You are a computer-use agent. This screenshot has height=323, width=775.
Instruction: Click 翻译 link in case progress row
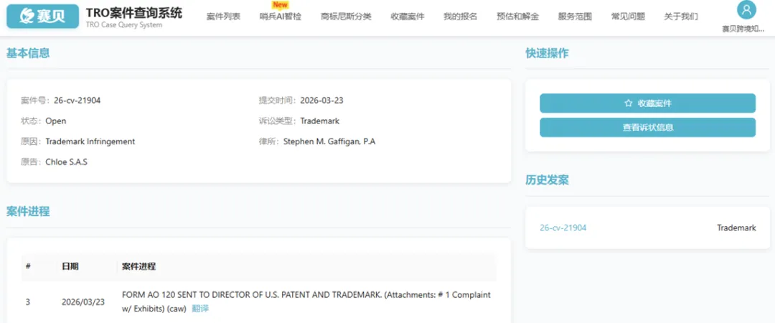pos(200,309)
